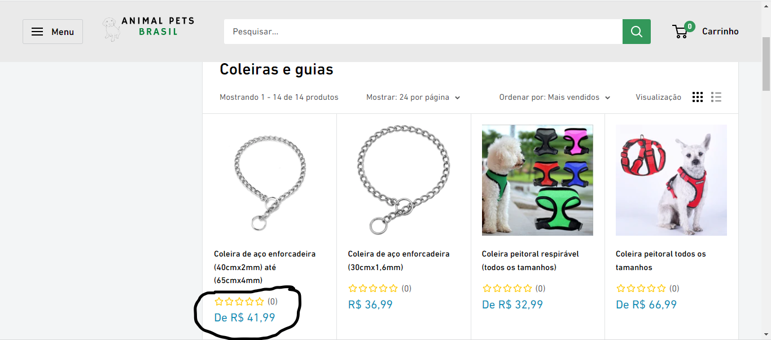Open Coleira de aço enforcadeira (30cmx1,6mm) link
Viewport: 771px width, 340px height.
(398, 260)
